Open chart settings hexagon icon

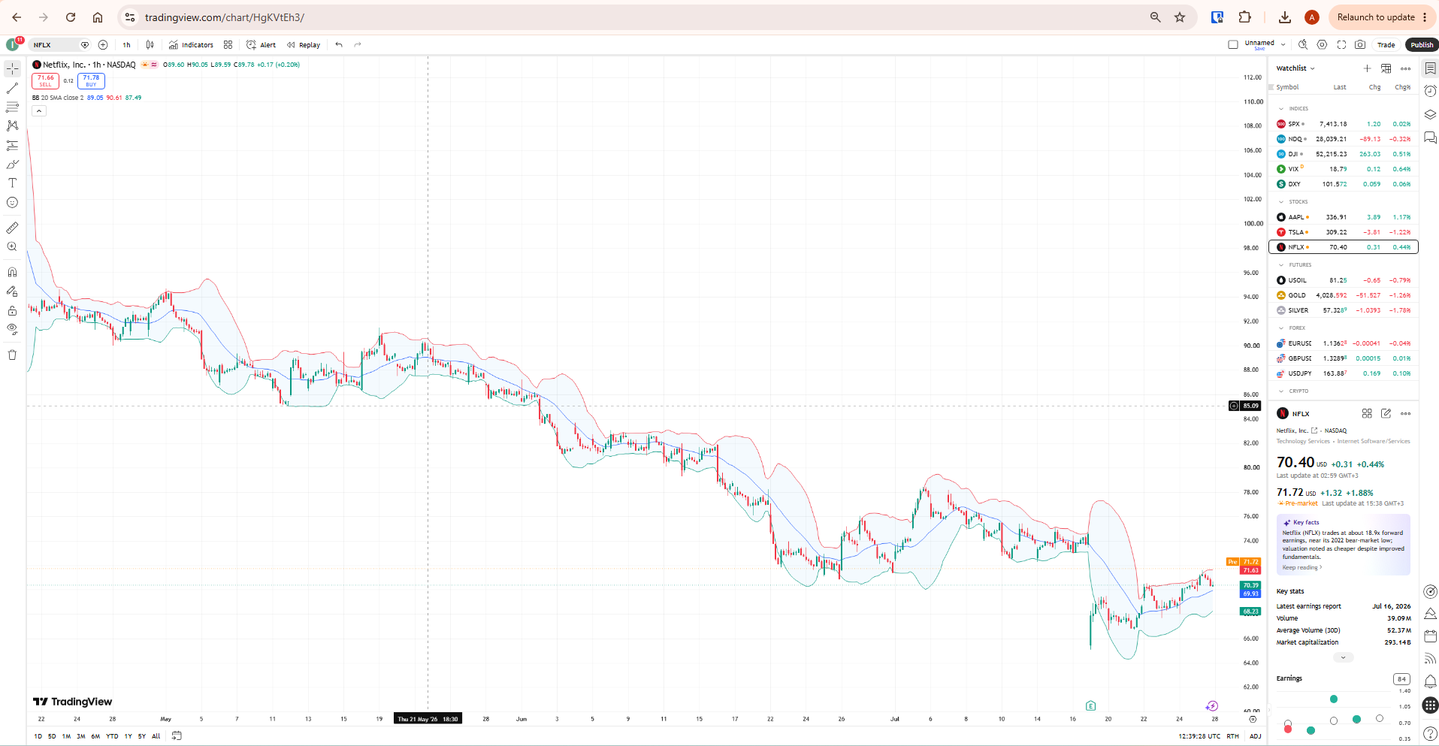pyautogui.click(x=1323, y=45)
